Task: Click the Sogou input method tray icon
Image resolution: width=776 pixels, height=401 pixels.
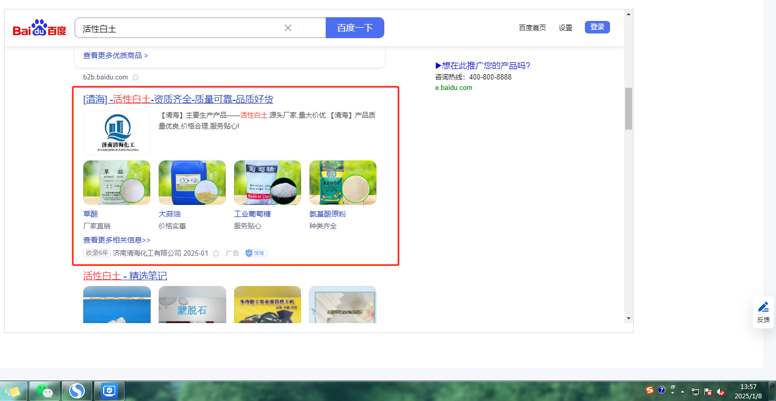Action: point(650,390)
